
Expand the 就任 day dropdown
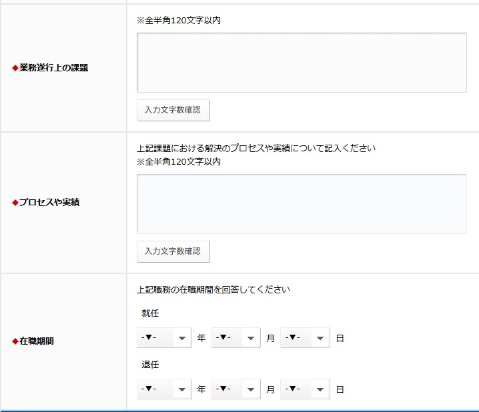pyautogui.click(x=305, y=338)
